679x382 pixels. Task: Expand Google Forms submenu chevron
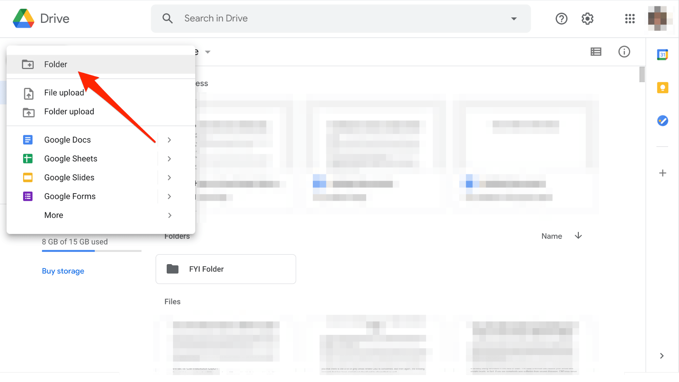pos(169,196)
